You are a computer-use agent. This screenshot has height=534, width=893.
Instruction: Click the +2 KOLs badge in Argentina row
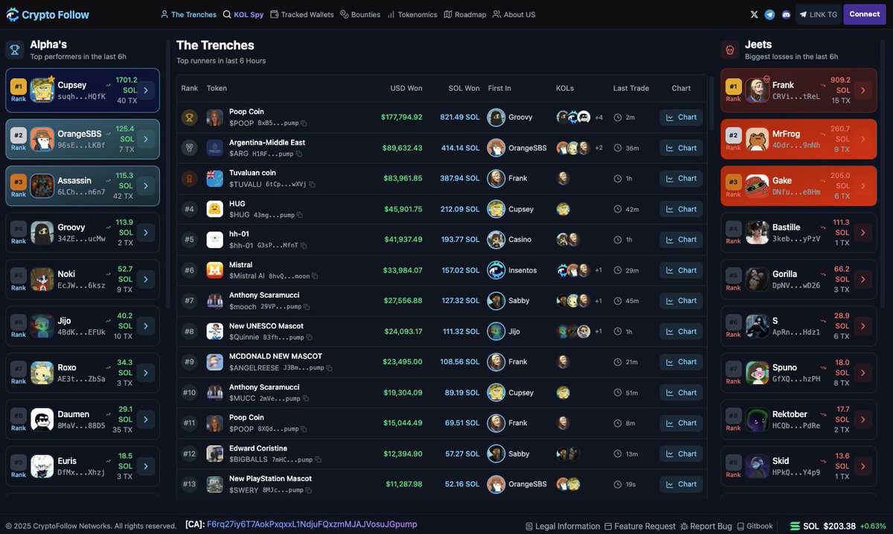click(x=598, y=147)
